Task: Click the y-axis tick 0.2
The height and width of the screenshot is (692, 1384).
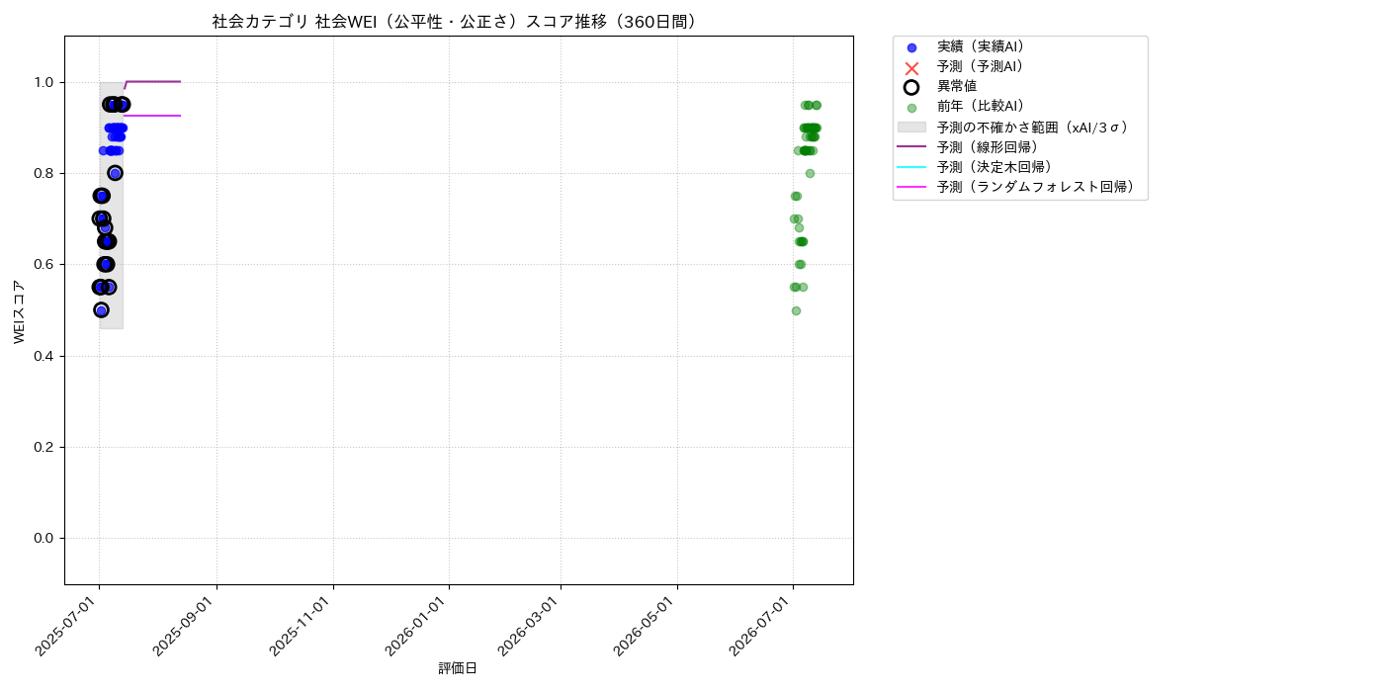Action: 45,447
